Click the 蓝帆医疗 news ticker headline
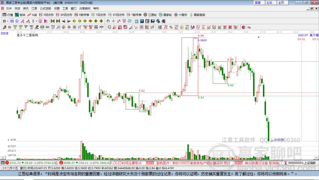 click(193, 163)
